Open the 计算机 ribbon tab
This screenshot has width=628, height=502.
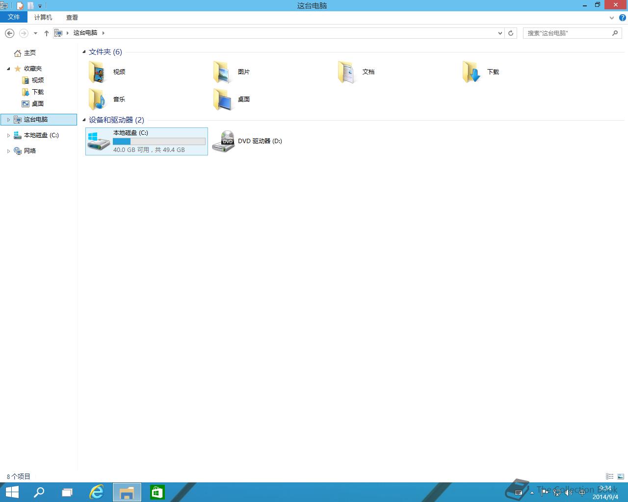tap(43, 17)
